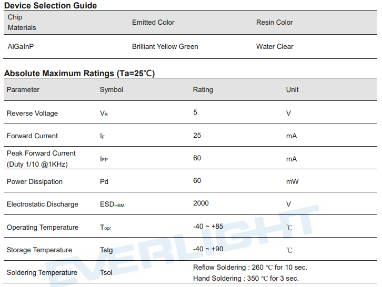The image size is (382, 287).
Task: Click the Power Dissipation mW unit
Action: tap(292, 181)
